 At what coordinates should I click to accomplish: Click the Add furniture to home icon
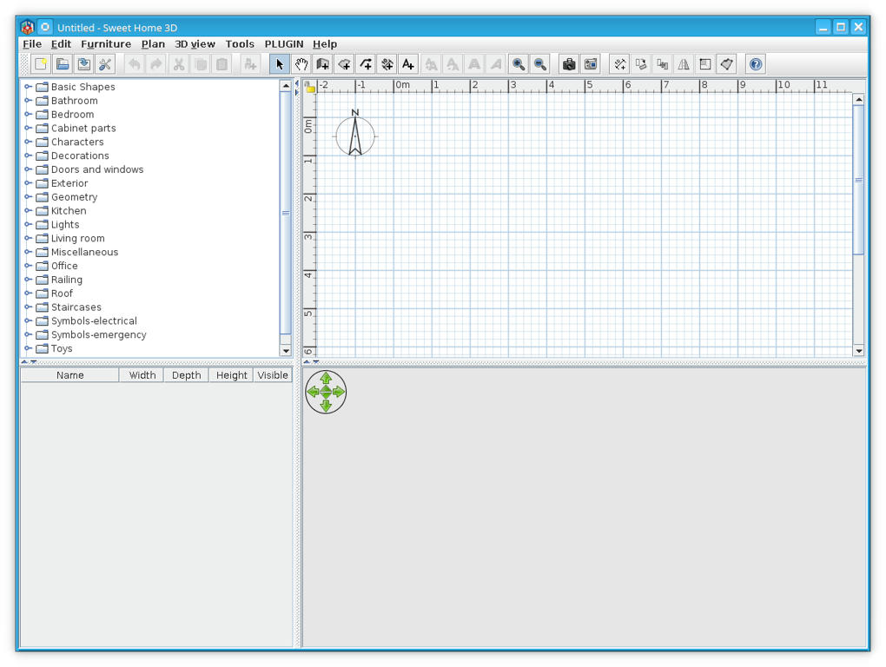(250, 64)
